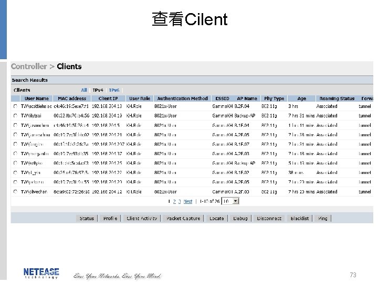Start Packet Capture for client
Screen dimensions: 378x283
183,219
